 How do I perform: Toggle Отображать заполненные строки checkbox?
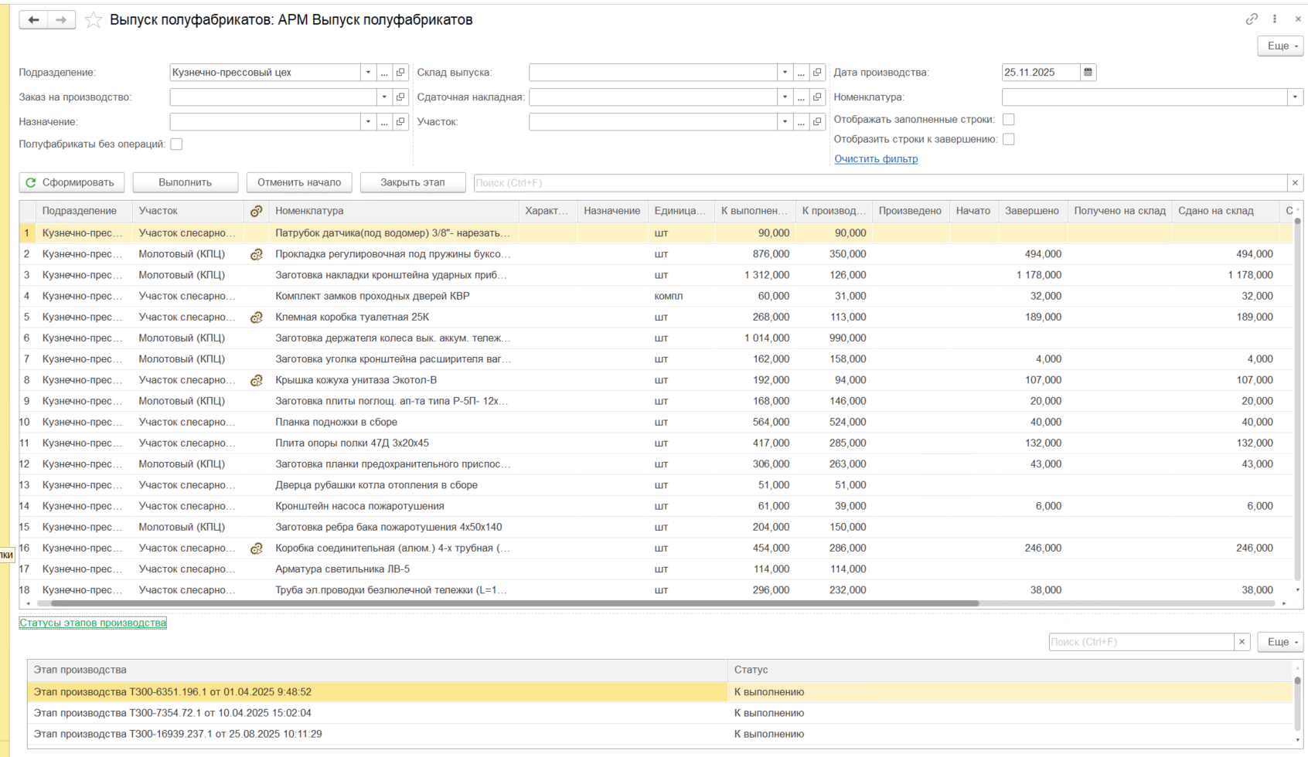pyautogui.click(x=1008, y=120)
